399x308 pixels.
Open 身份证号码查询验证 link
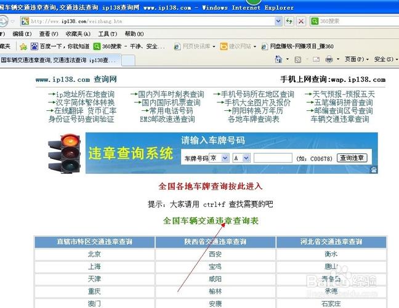pos(81,119)
